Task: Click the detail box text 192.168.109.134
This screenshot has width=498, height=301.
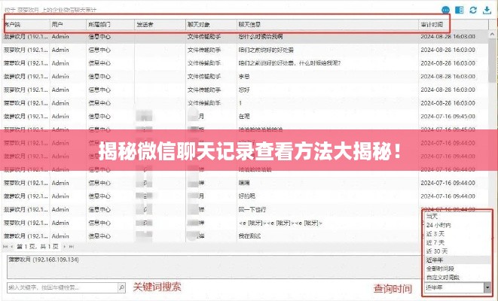Action: (56, 260)
